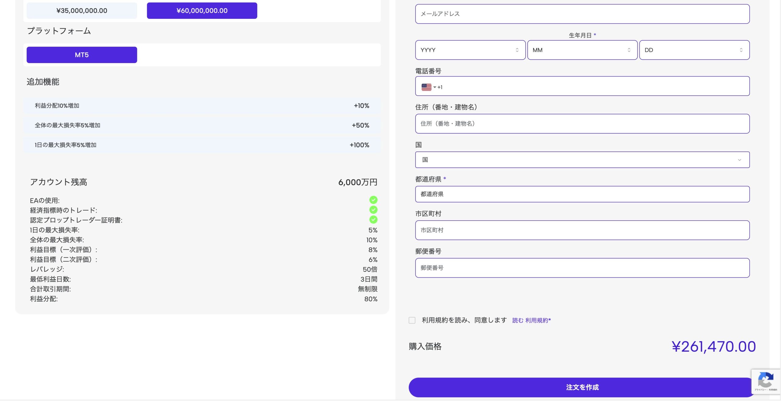The height and width of the screenshot is (401, 781).
Task: Toggle the 全体の最大損失率5%増加 add-on
Action: pos(202,125)
